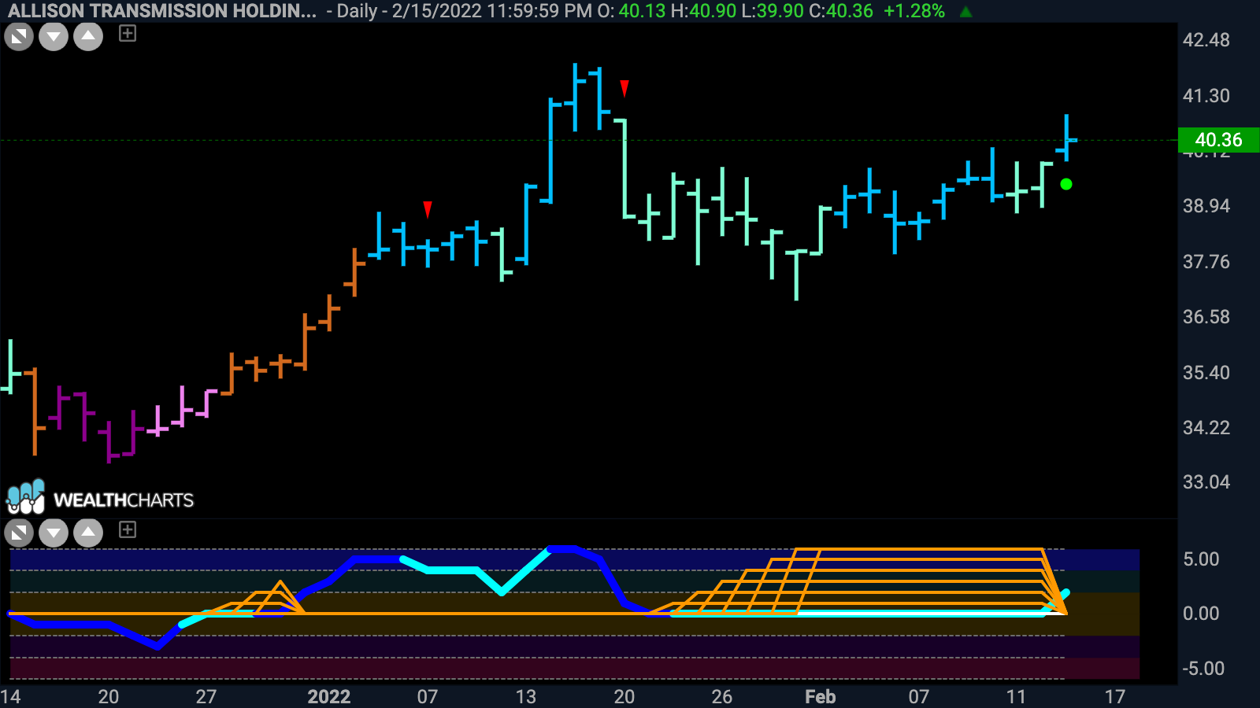Click the current price label 40.36
This screenshot has width=1260, height=708.
(x=1218, y=140)
